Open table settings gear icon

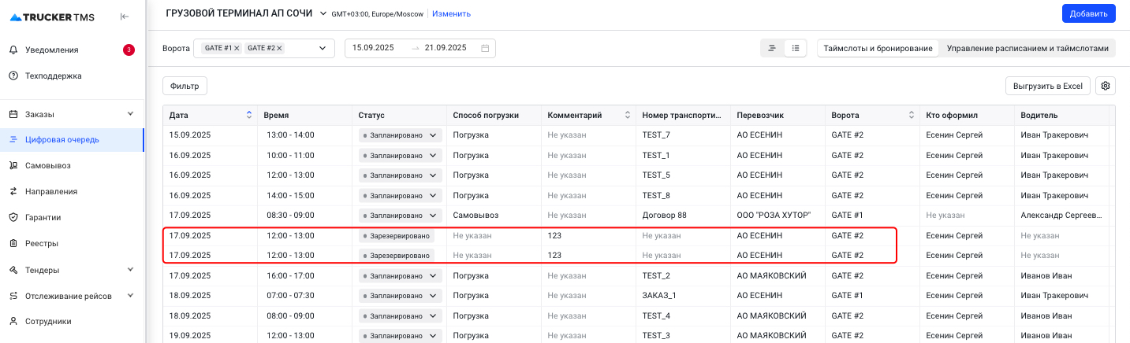pos(1105,86)
